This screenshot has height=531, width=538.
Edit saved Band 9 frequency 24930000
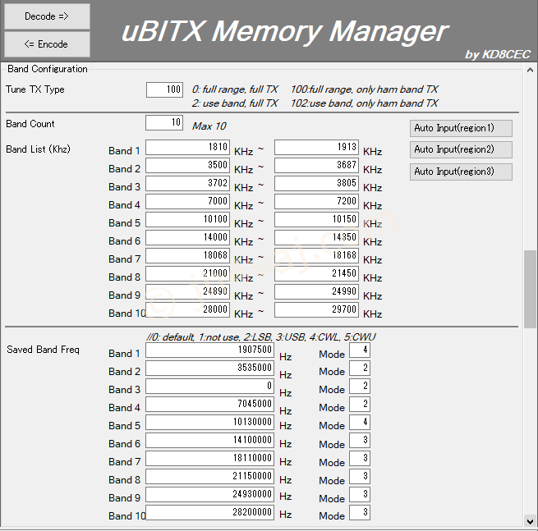[209, 495]
